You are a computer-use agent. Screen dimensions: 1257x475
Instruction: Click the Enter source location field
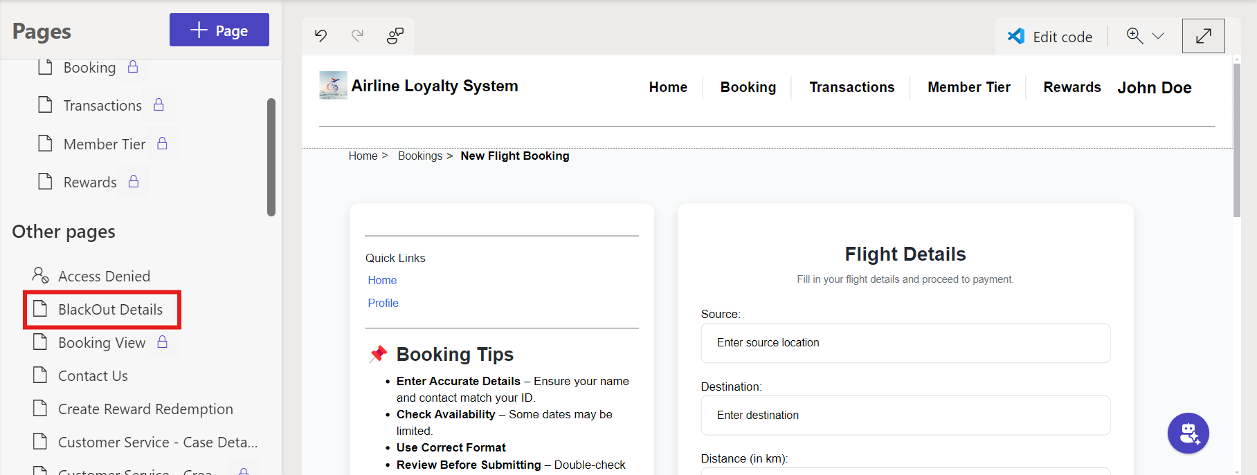(x=905, y=343)
